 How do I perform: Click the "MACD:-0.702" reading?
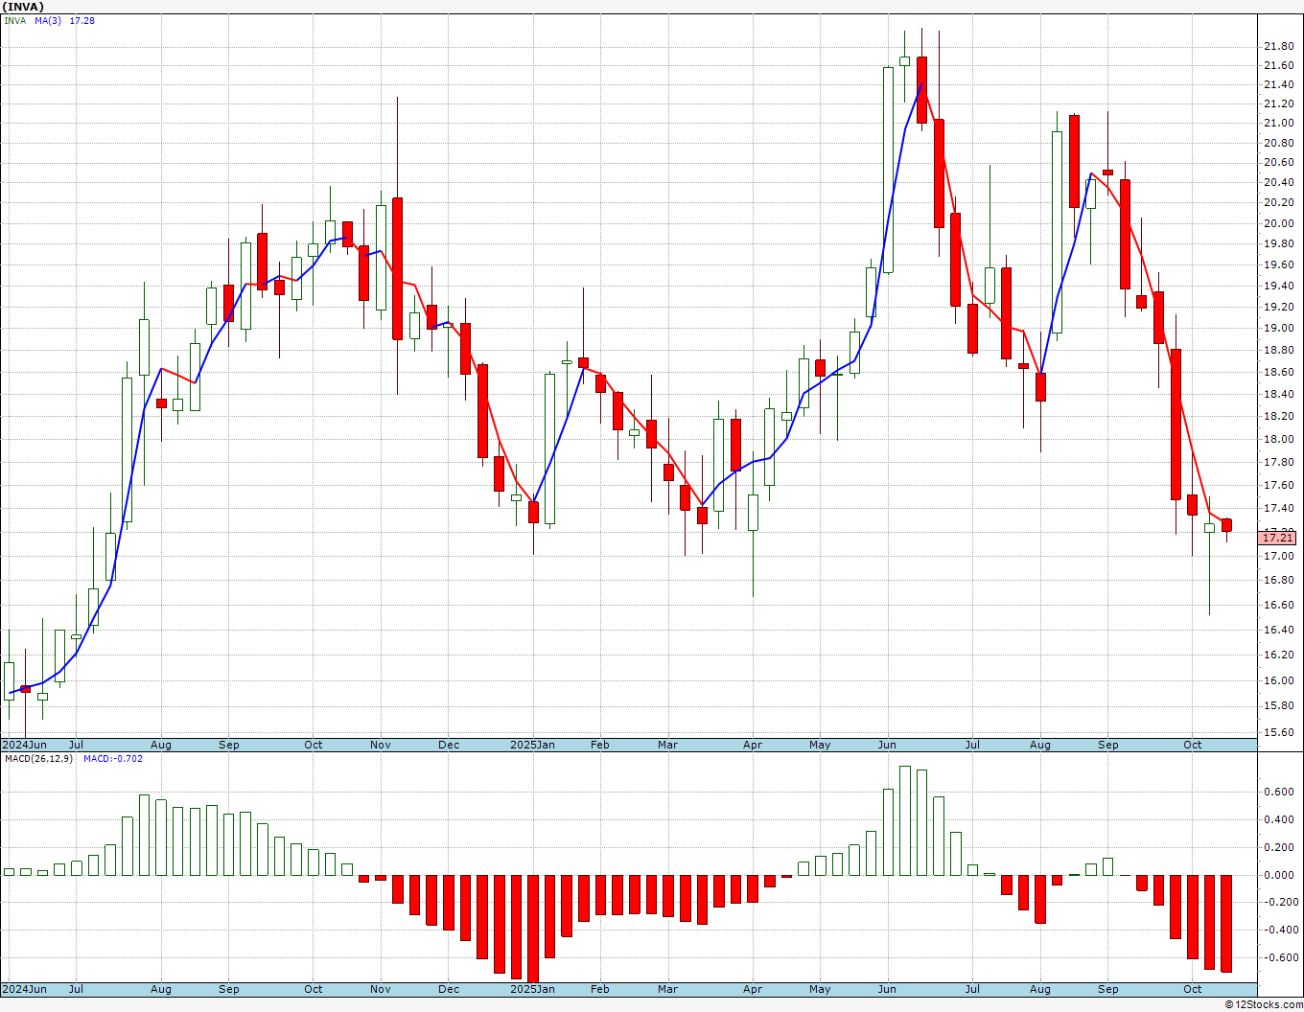(113, 759)
